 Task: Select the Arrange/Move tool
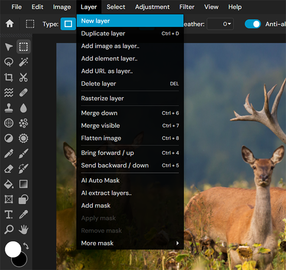[8, 47]
